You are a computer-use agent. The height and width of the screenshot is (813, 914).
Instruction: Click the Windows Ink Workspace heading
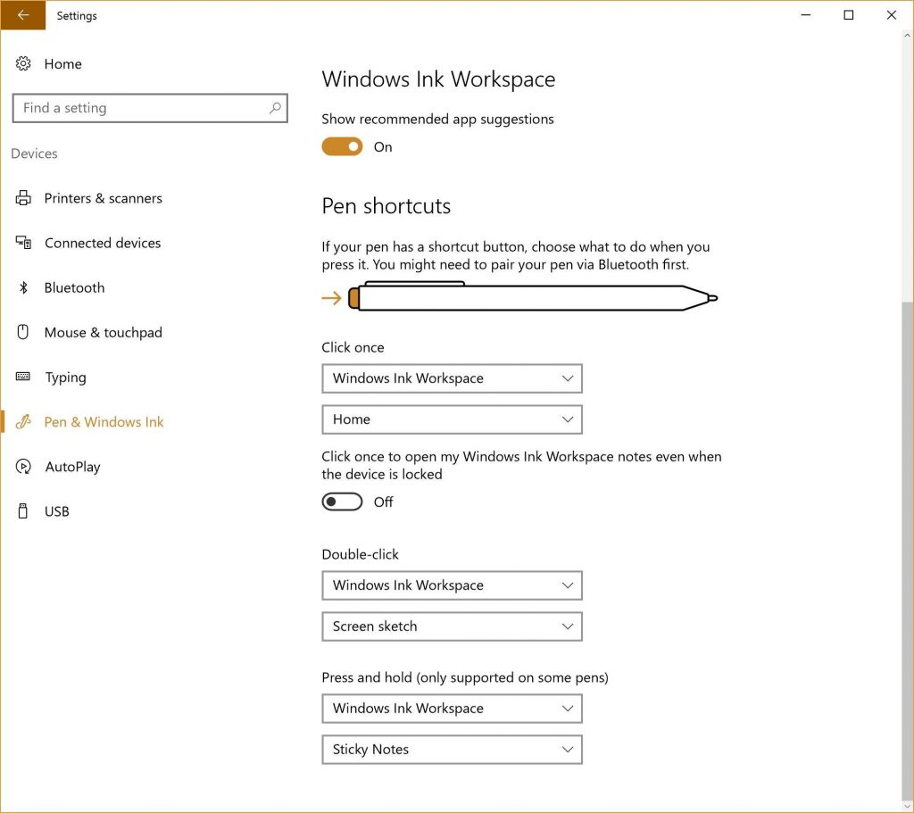(x=438, y=79)
